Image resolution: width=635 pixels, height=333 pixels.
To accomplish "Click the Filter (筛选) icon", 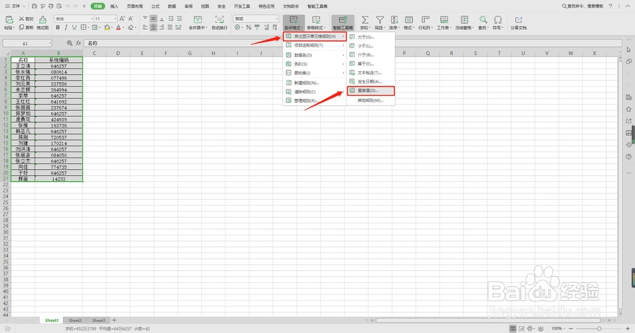I will click(380, 20).
